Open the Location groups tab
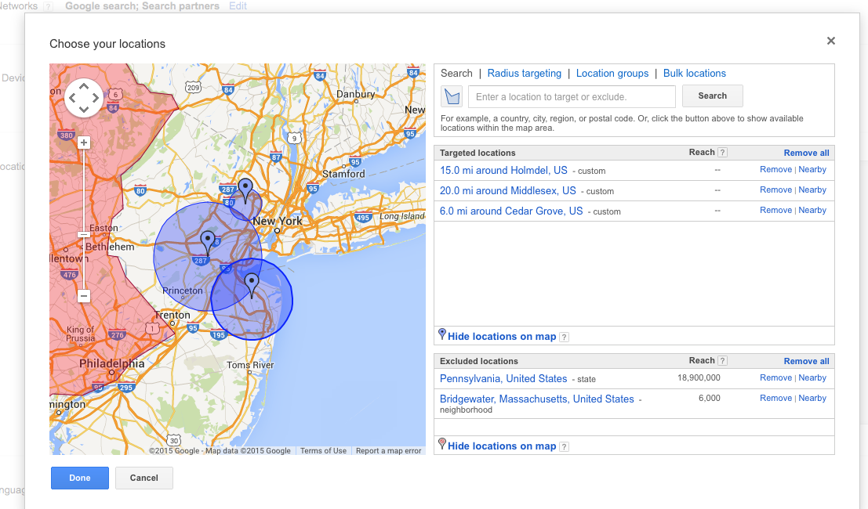 (x=612, y=74)
